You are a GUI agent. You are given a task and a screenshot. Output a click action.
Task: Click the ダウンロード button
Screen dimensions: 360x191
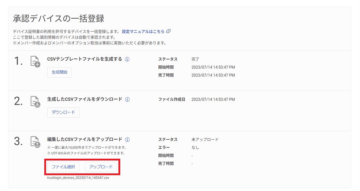tap(63, 112)
